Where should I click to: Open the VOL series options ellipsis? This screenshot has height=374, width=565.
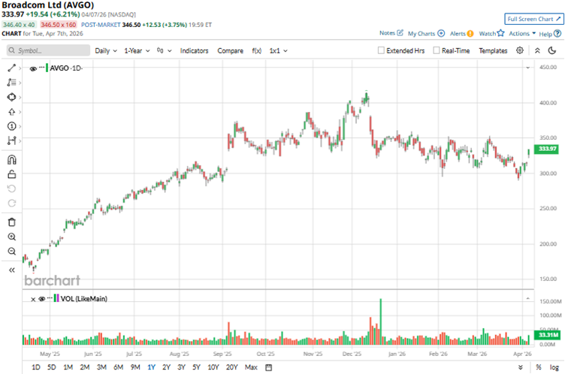[50, 298]
